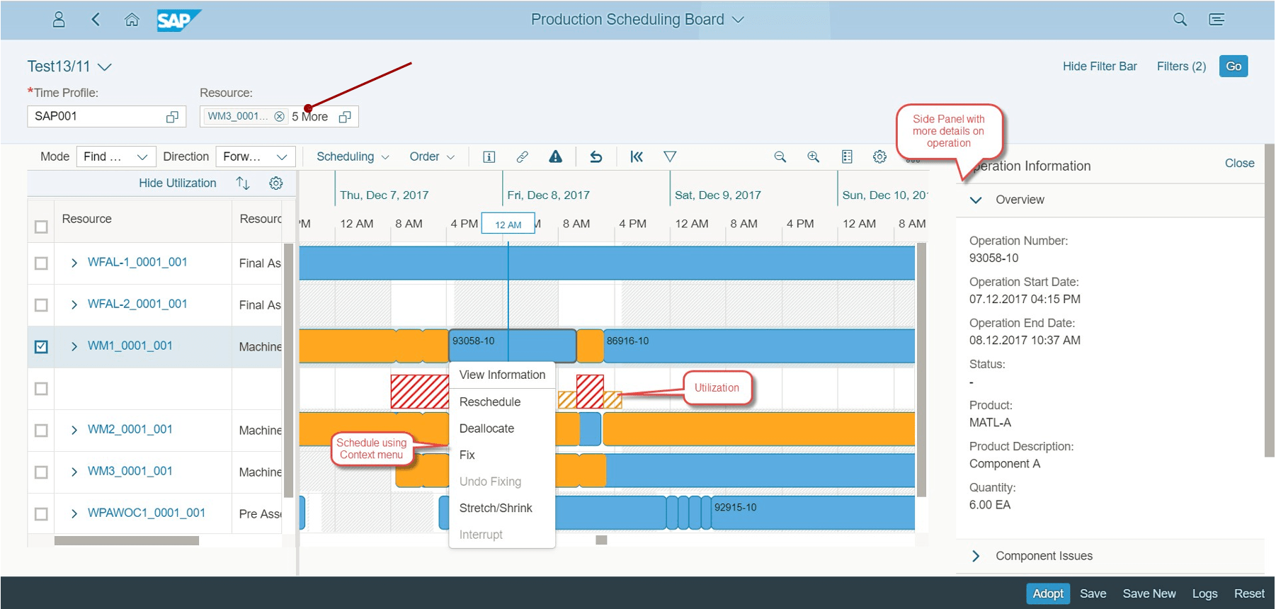Open the Mode Find dropdown

pyautogui.click(x=116, y=156)
